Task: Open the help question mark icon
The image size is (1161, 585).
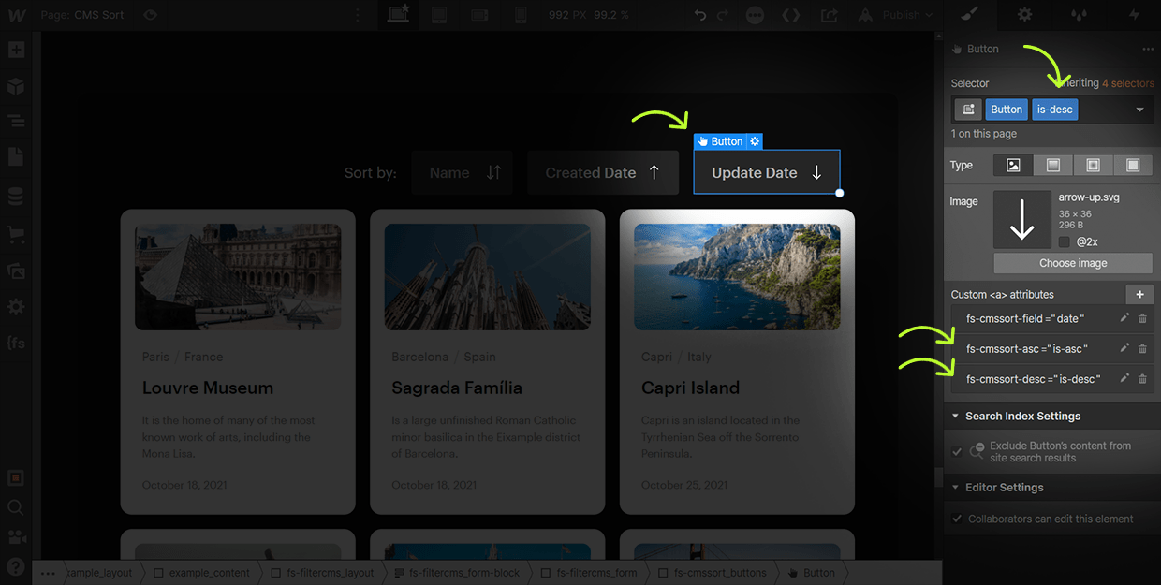Action: coord(16,566)
